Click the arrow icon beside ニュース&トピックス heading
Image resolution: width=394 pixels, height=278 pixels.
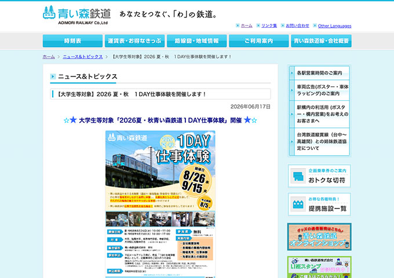53,76
